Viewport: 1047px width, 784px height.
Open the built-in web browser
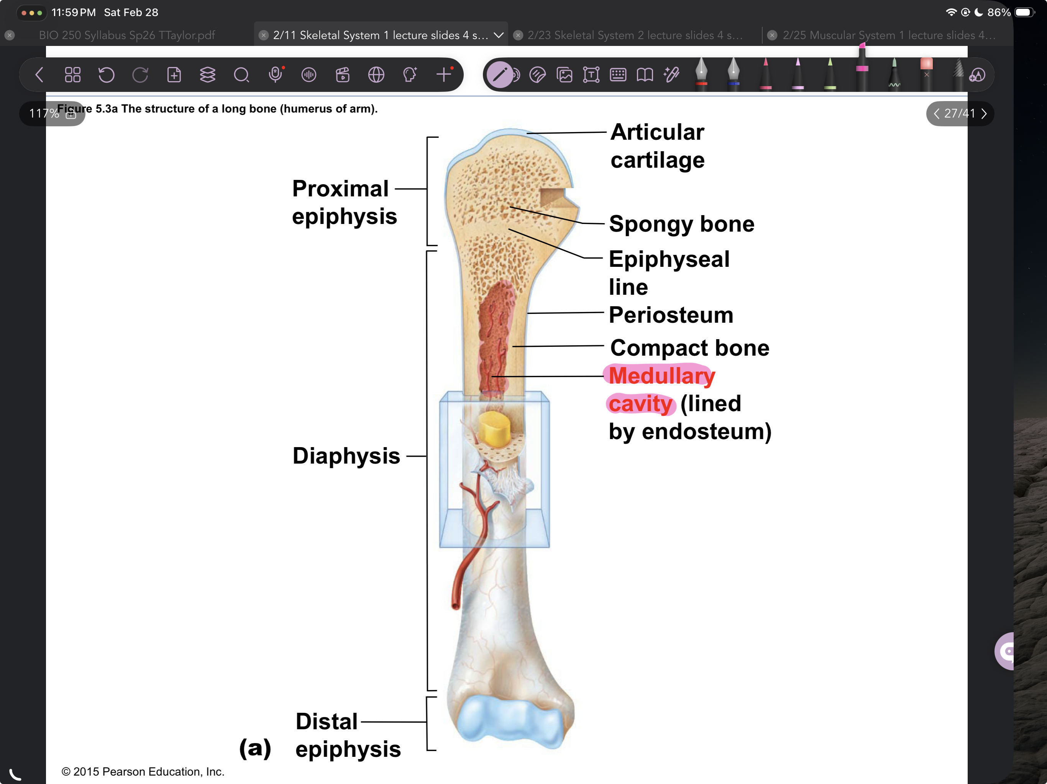tap(376, 74)
